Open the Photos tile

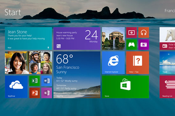point(113,38)
